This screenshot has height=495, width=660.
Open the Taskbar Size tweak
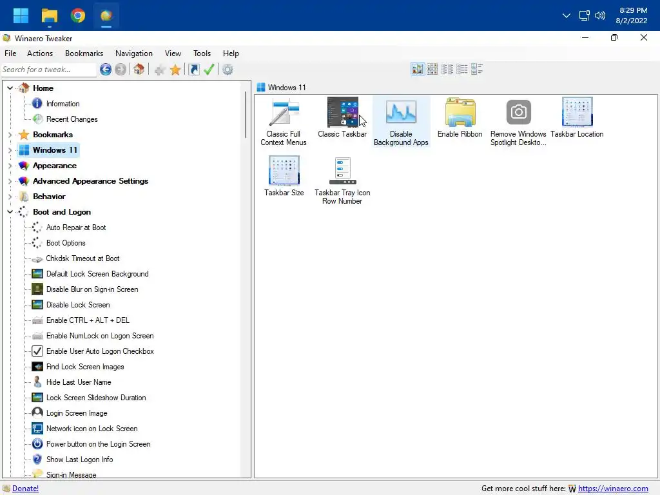coord(284,177)
